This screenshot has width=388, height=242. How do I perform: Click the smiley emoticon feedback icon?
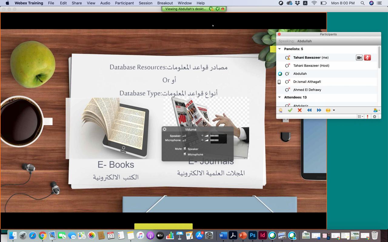coord(328,110)
